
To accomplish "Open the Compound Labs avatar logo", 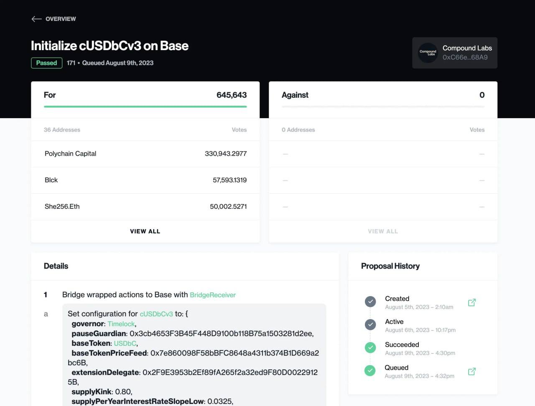I will 428,53.
